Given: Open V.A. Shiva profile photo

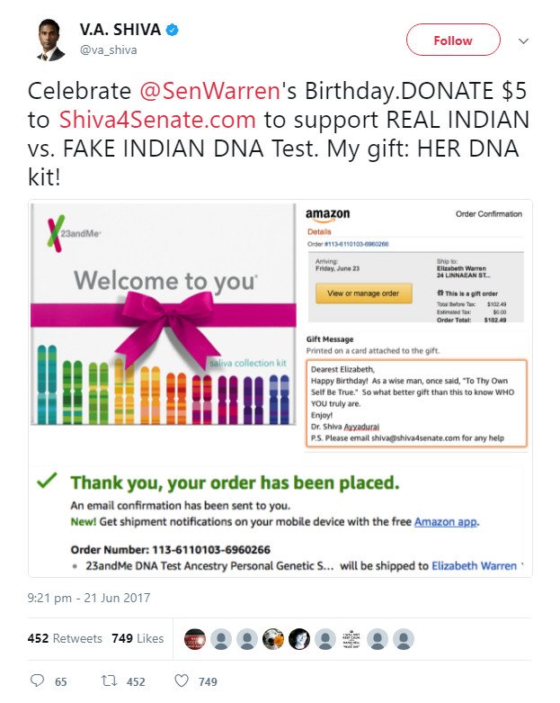Looking at the screenshot, I should tap(49, 40).
